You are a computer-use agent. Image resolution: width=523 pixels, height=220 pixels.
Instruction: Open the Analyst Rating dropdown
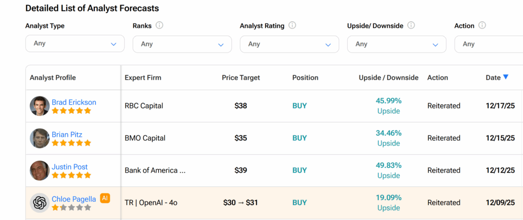coord(290,44)
